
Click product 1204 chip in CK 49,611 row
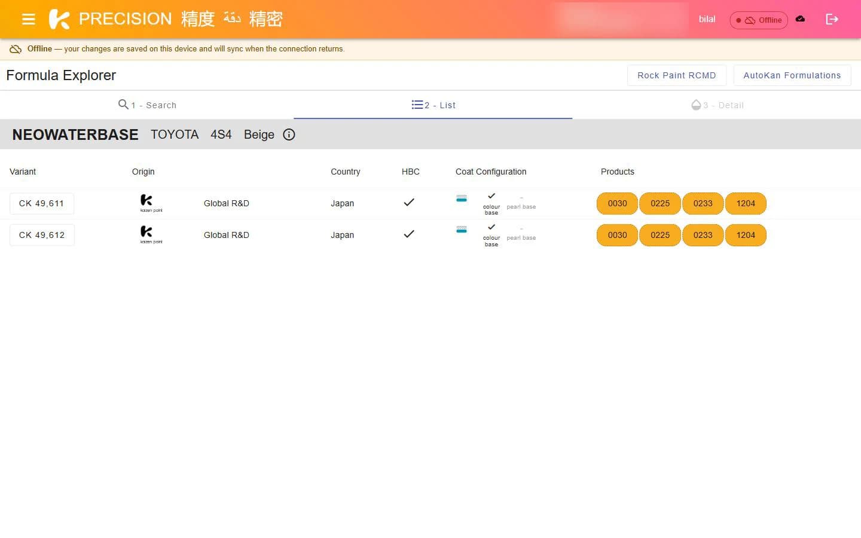click(746, 203)
